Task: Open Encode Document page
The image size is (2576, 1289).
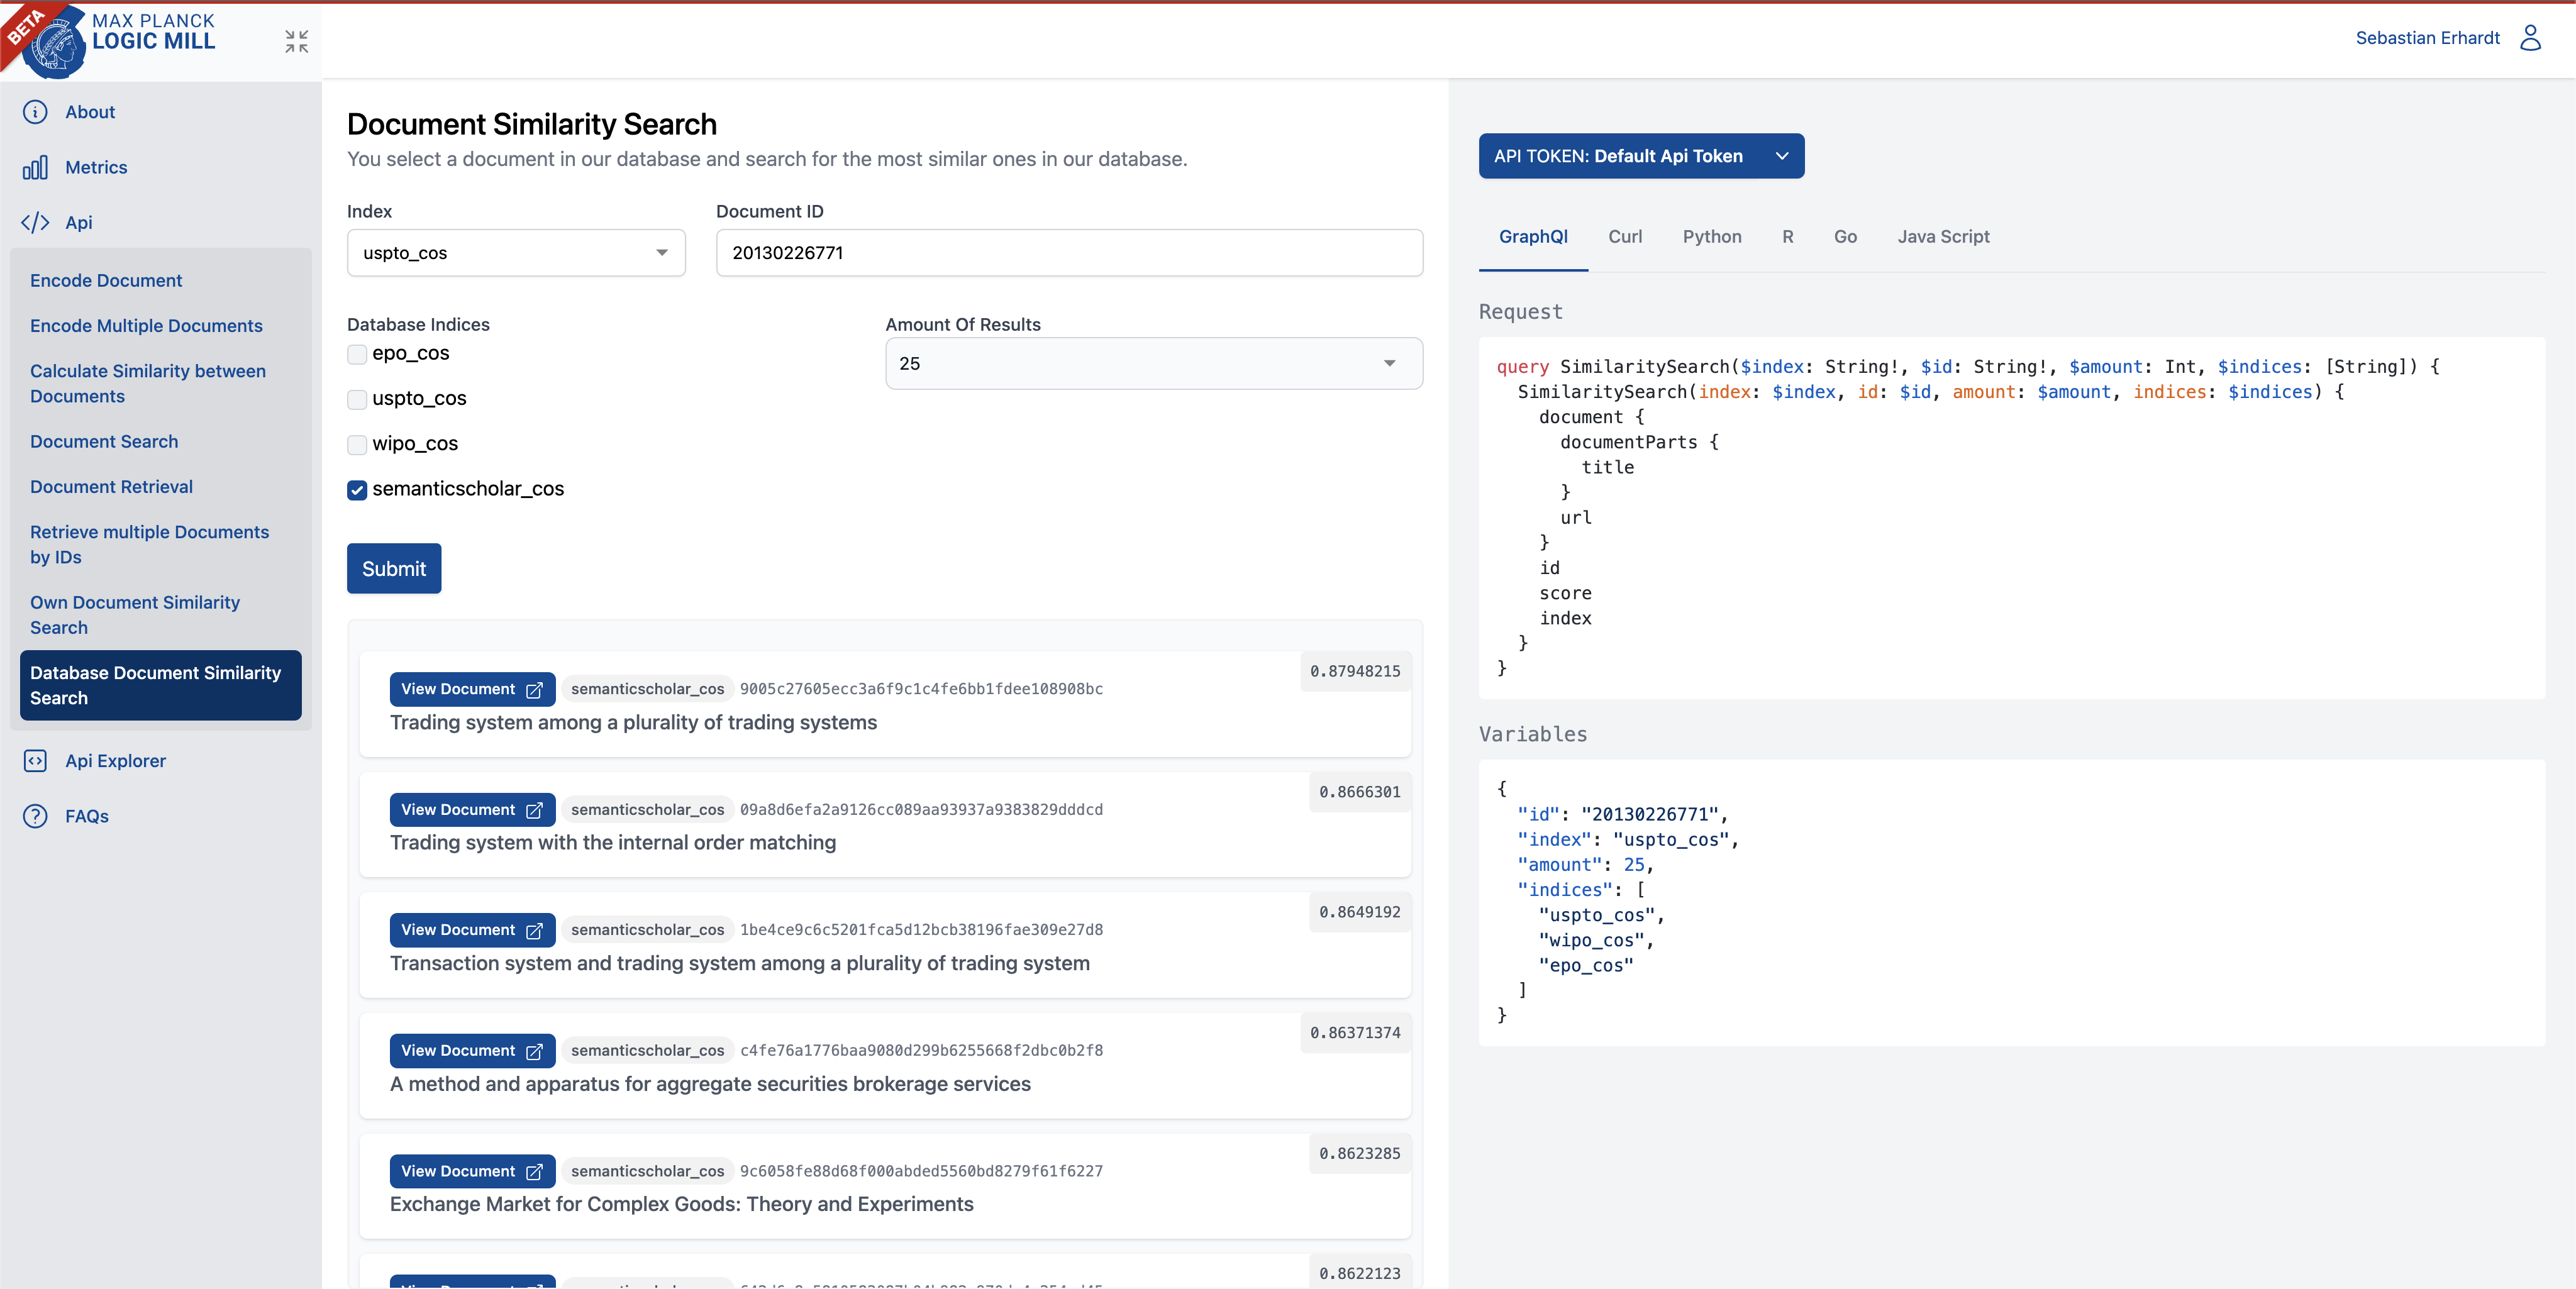Action: coord(106,281)
